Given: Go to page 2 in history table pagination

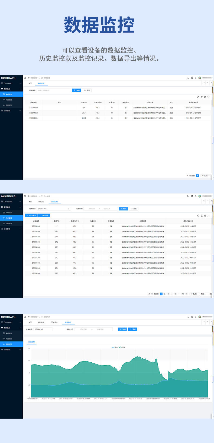Looking at the screenshot, I should [x=164, y=294].
